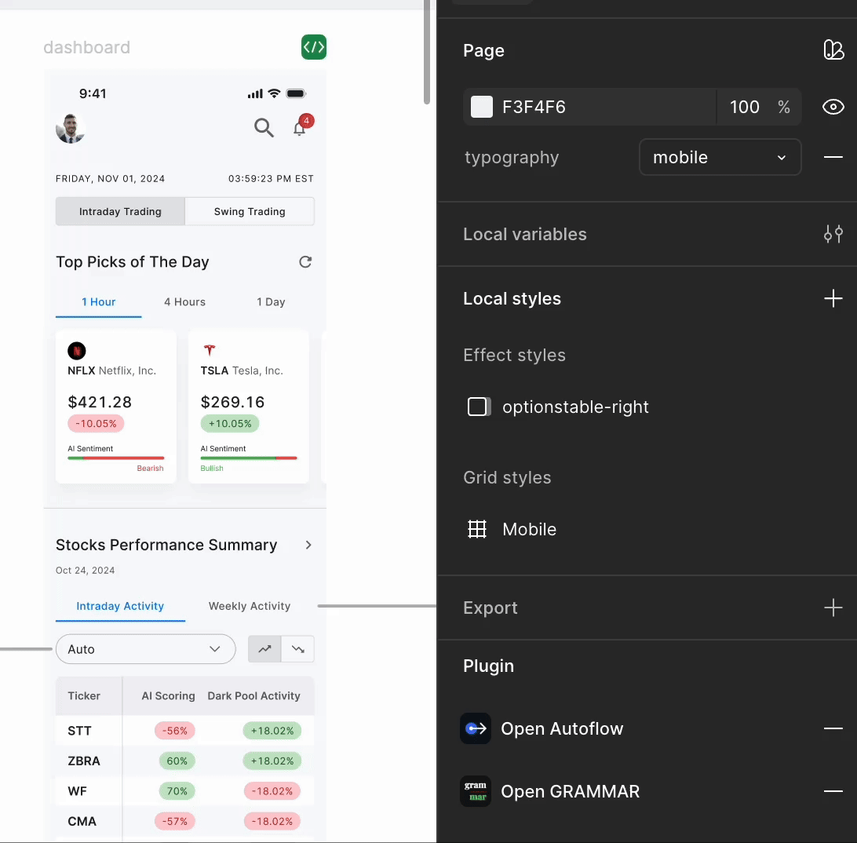
Task: Select the WF ticker row
Action: tap(184, 791)
